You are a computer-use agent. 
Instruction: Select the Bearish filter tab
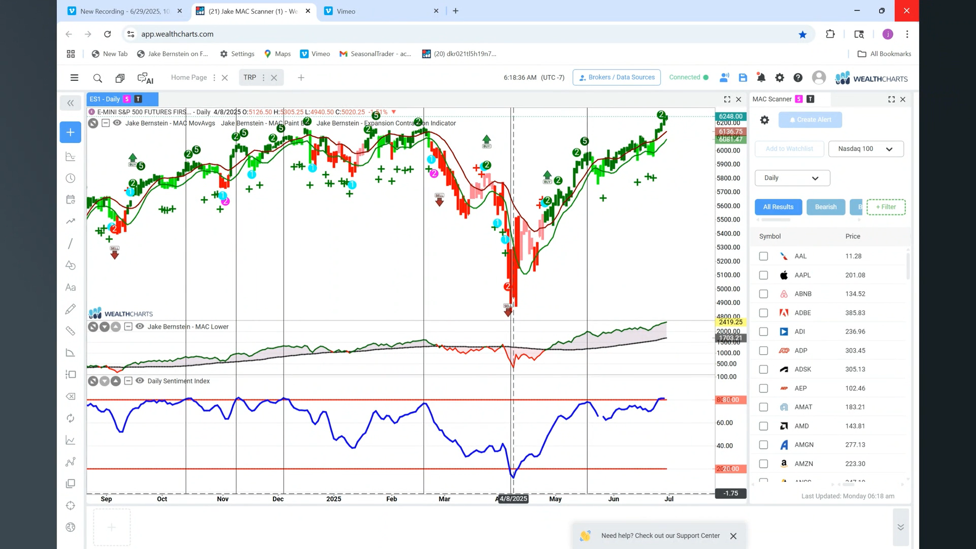826,207
